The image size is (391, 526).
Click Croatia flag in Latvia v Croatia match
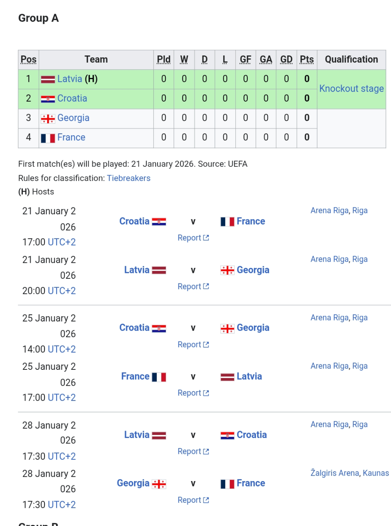pyautogui.click(x=227, y=435)
